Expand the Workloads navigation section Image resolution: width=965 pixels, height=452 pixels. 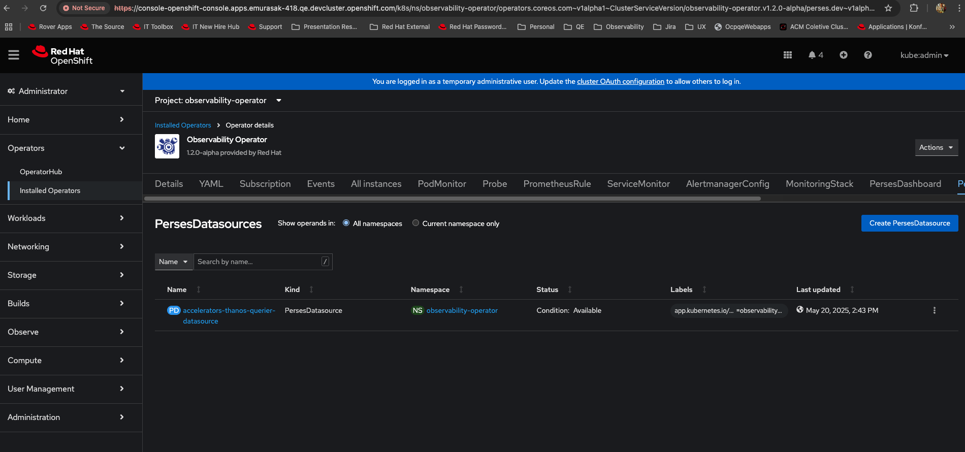pos(66,218)
